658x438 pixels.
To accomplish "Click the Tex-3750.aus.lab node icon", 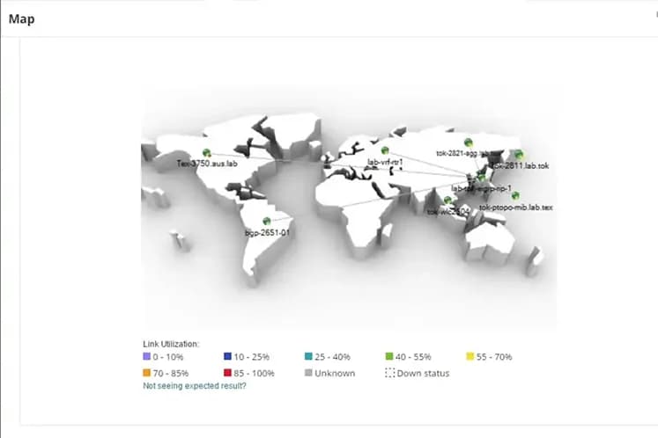I will pyautogui.click(x=206, y=153).
